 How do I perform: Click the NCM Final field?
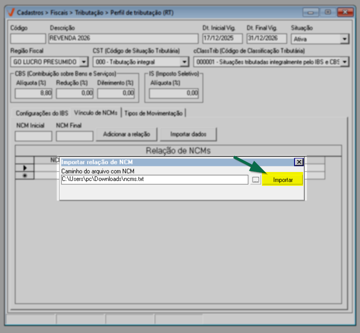pyautogui.click(x=74, y=136)
